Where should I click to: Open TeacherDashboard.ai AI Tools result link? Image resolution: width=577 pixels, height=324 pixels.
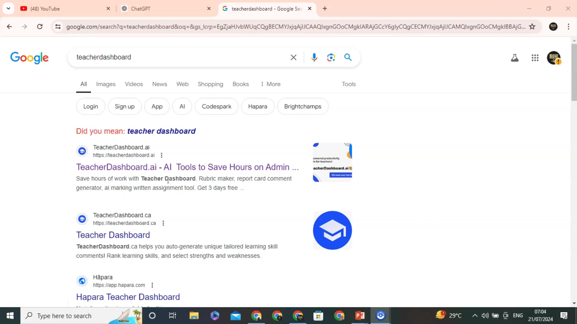click(x=187, y=167)
